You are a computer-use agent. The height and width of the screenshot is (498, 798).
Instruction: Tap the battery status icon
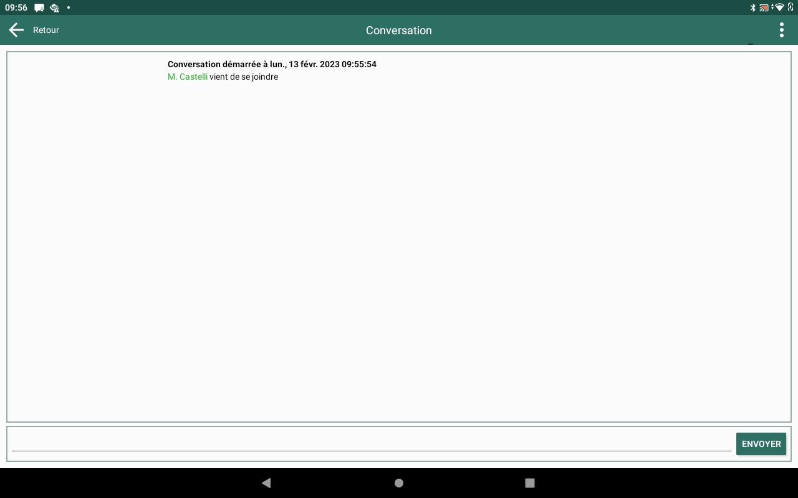(x=791, y=7)
